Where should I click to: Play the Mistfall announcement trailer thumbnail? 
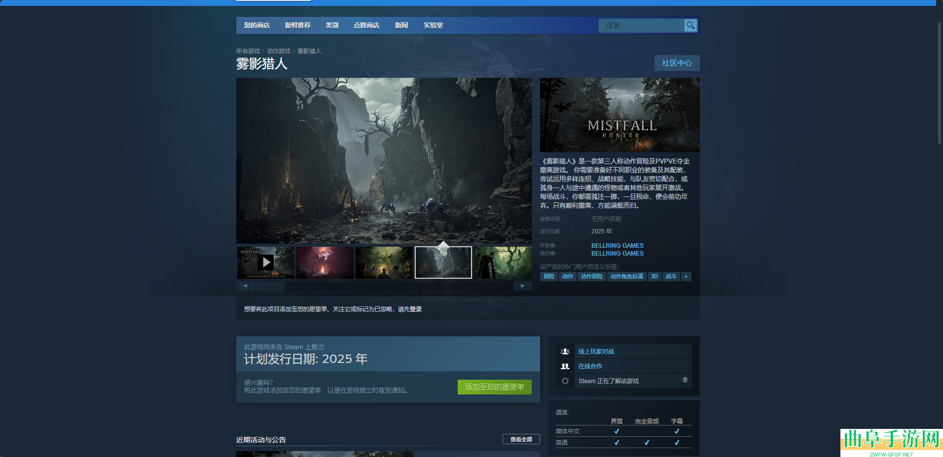[x=266, y=262]
